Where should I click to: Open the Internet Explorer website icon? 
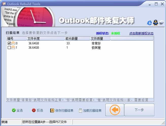tap(149, 23)
